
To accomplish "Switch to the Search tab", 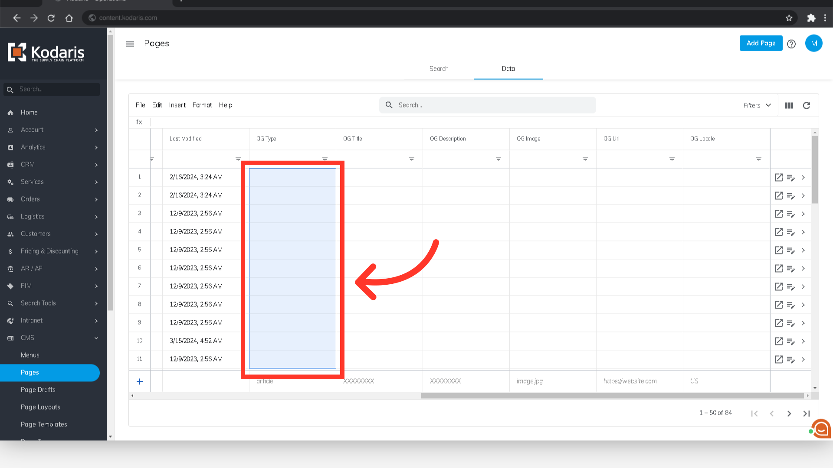I will pos(439,68).
